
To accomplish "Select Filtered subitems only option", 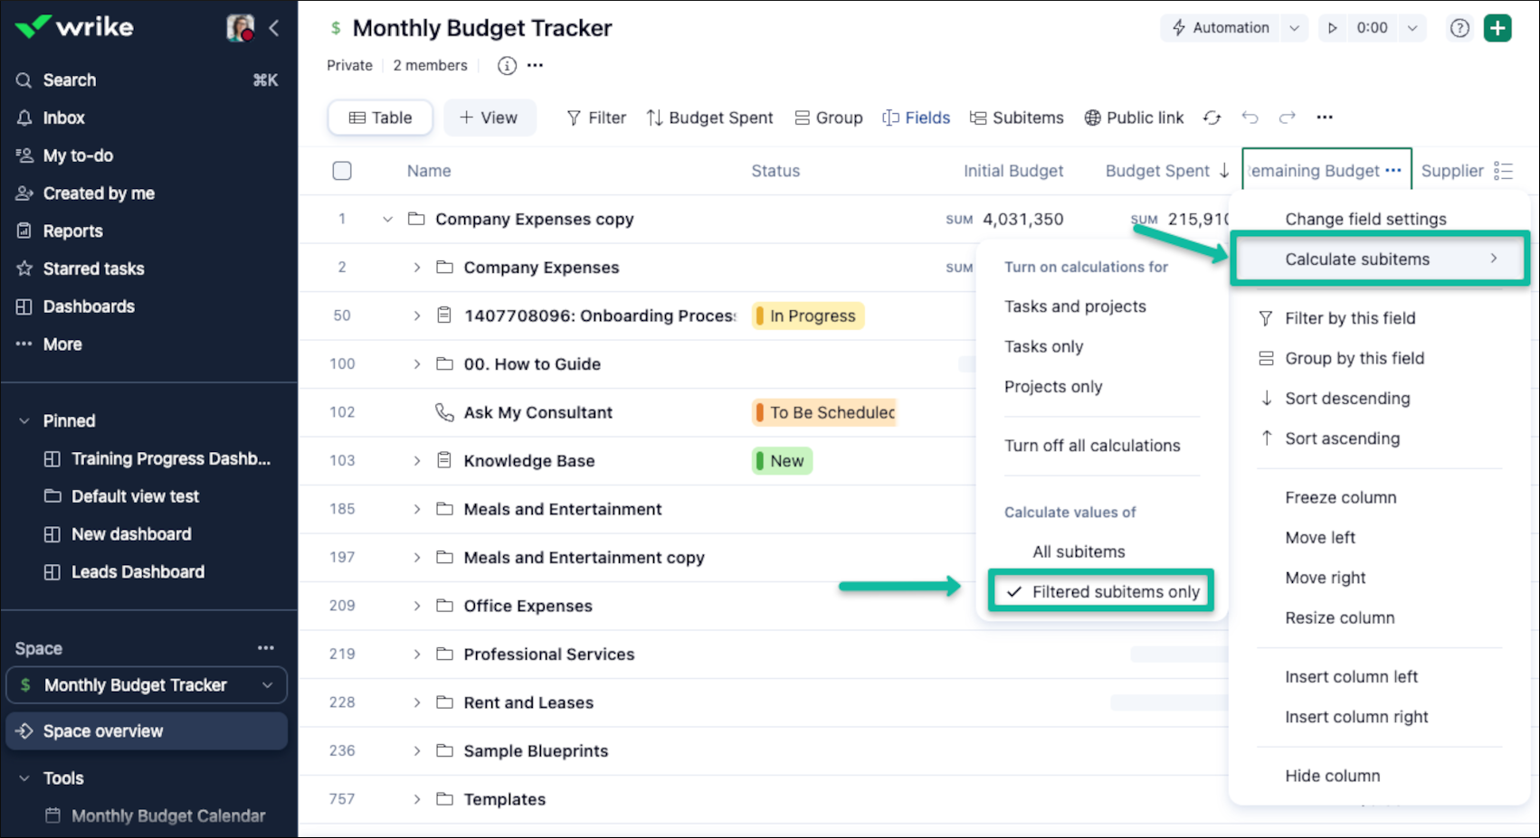I will tap(1115, 592).
